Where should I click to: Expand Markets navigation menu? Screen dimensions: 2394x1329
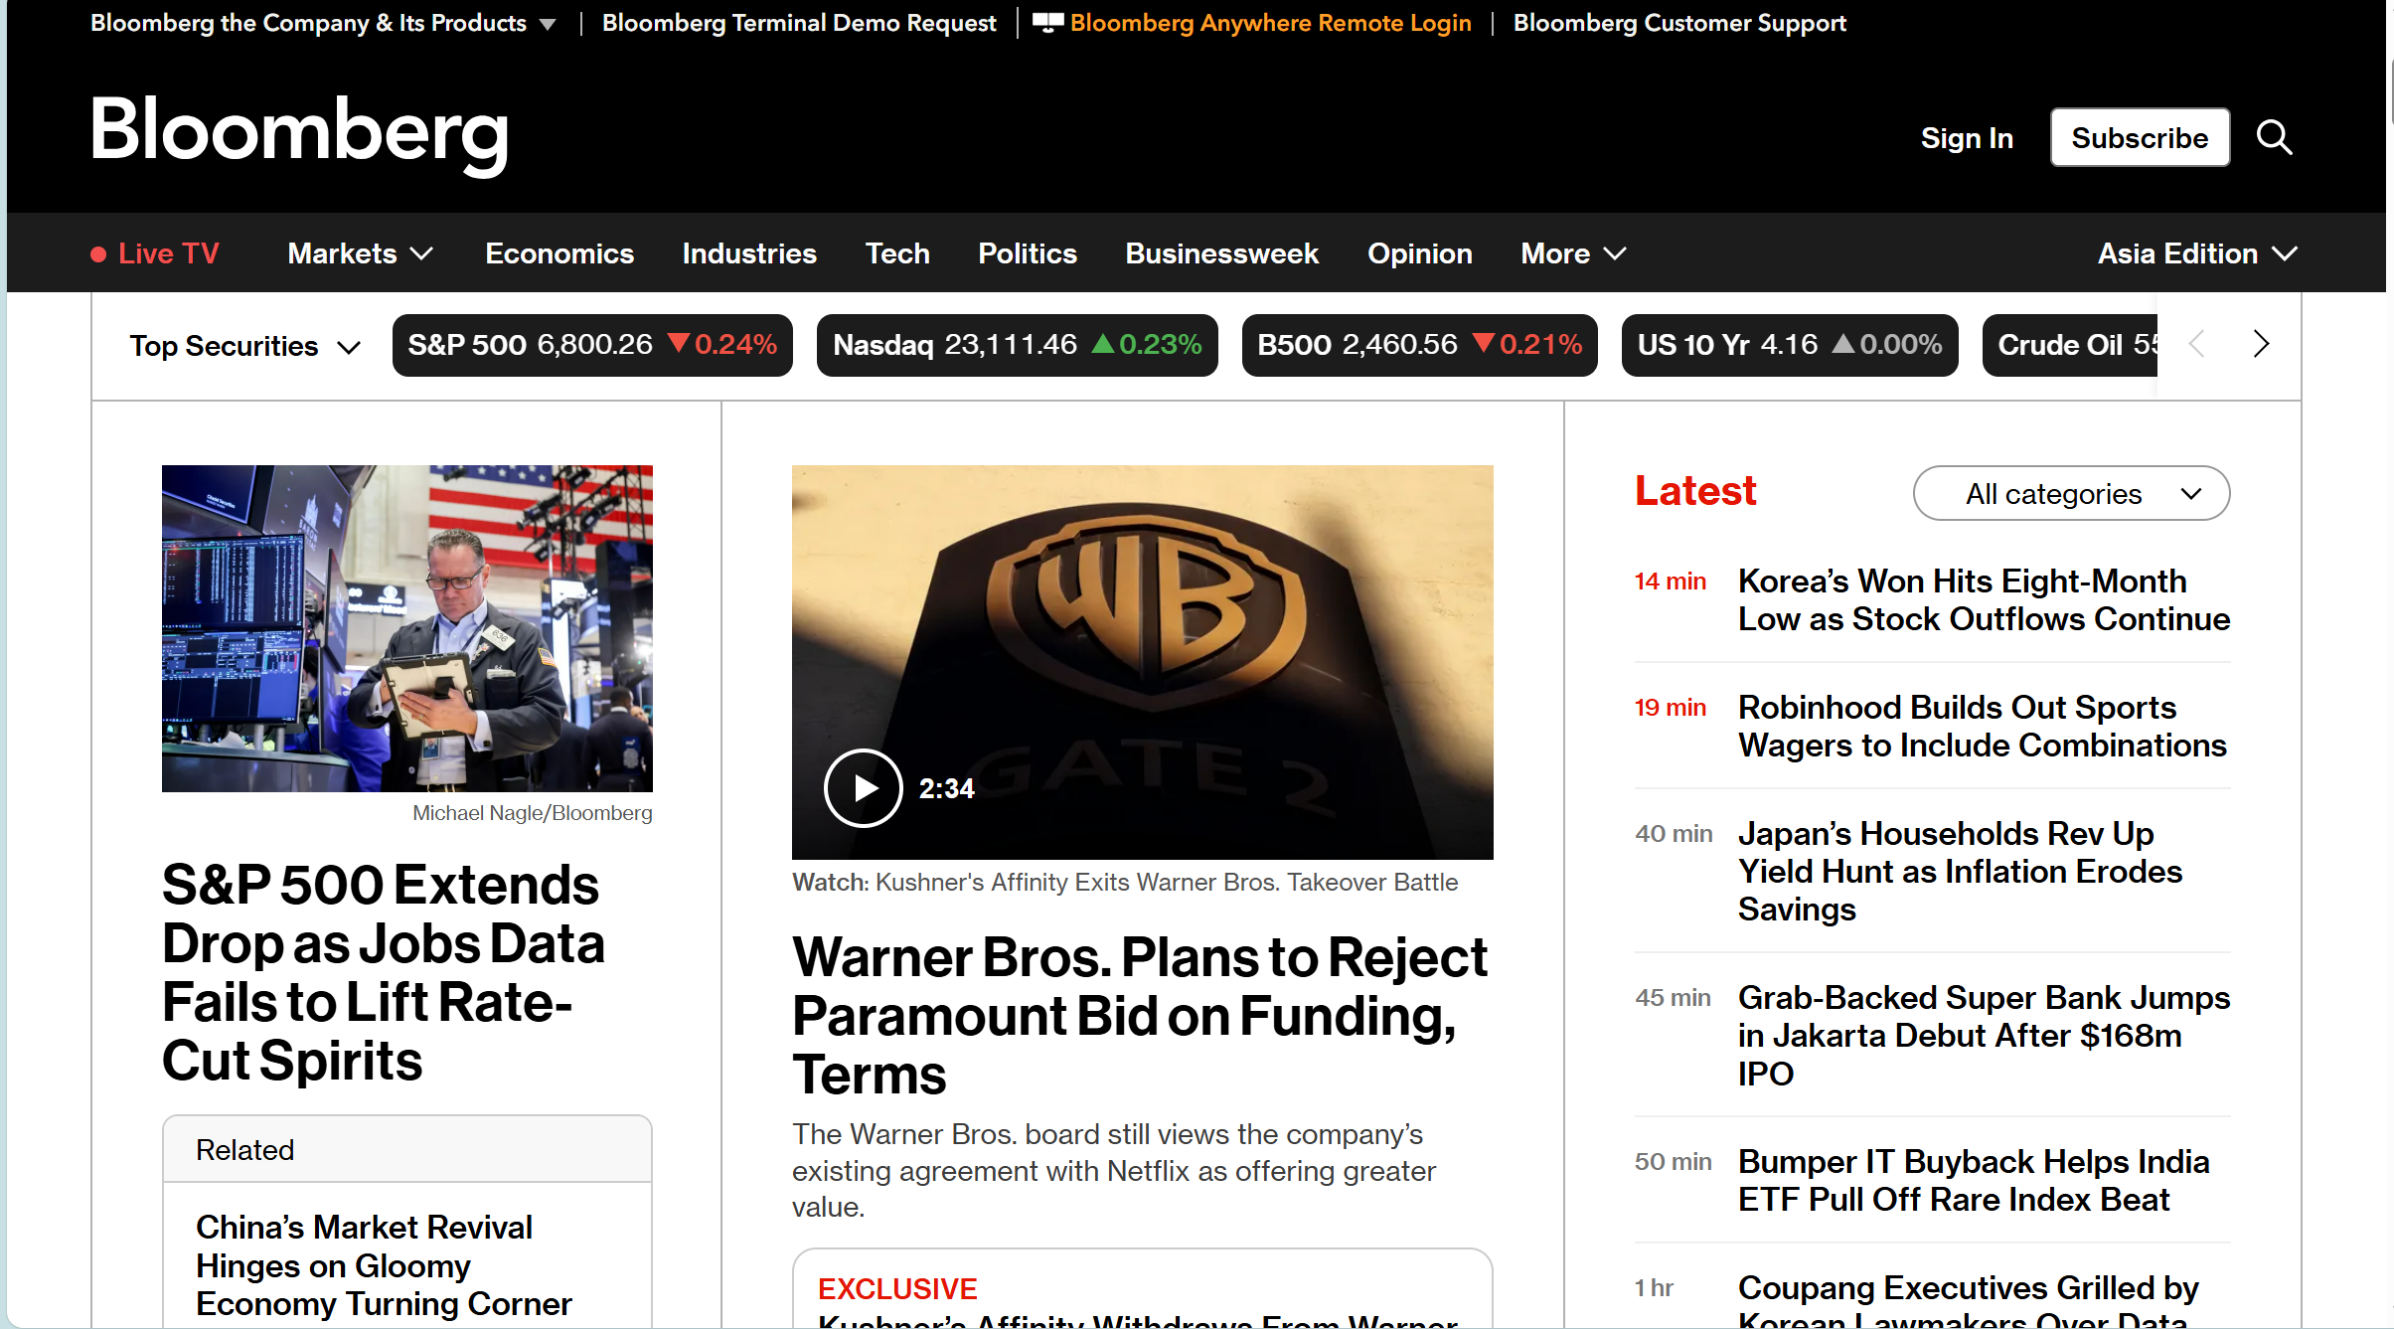[x=360, y=253]
